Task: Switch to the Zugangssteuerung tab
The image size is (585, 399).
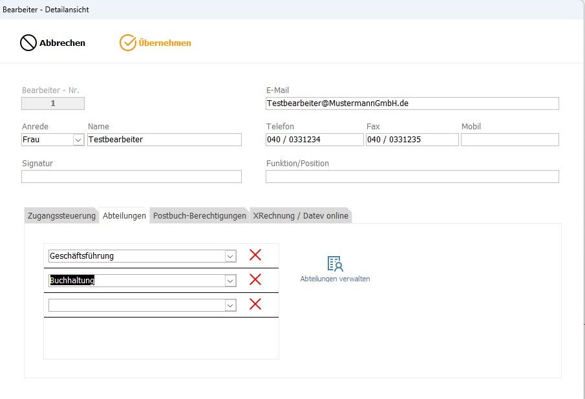Action: pyautogui.click(x=61, y=216)
